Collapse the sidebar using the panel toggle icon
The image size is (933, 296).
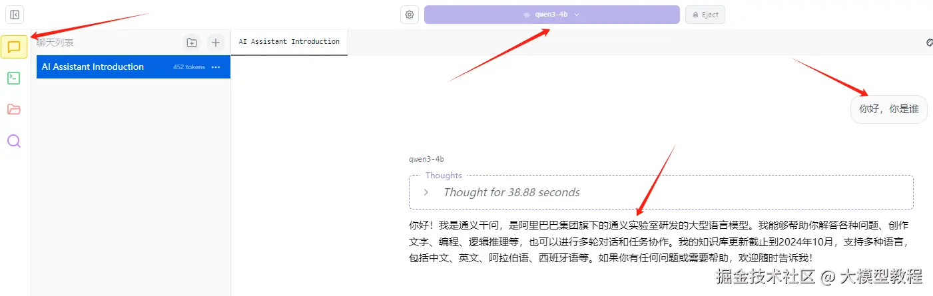click(15, 15)
